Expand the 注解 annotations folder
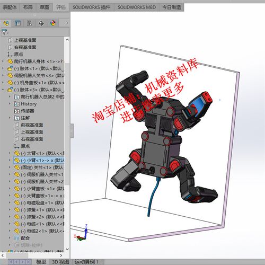This screenshot has height=265, width=265. click(10, 118)
